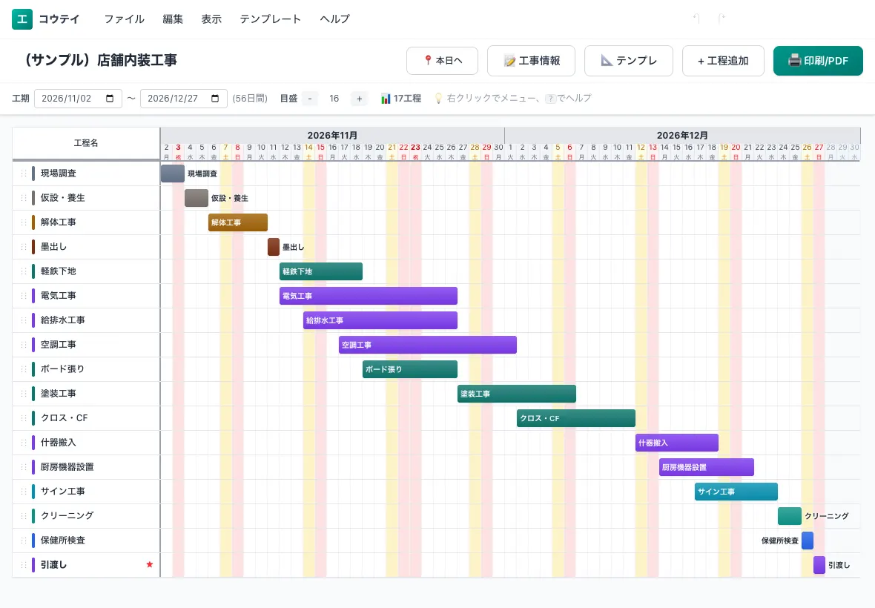The height and width of the screenshot is (608, 875).
Task: Grab the drag handle of 保健所検査 row
Action: (24, 541)
